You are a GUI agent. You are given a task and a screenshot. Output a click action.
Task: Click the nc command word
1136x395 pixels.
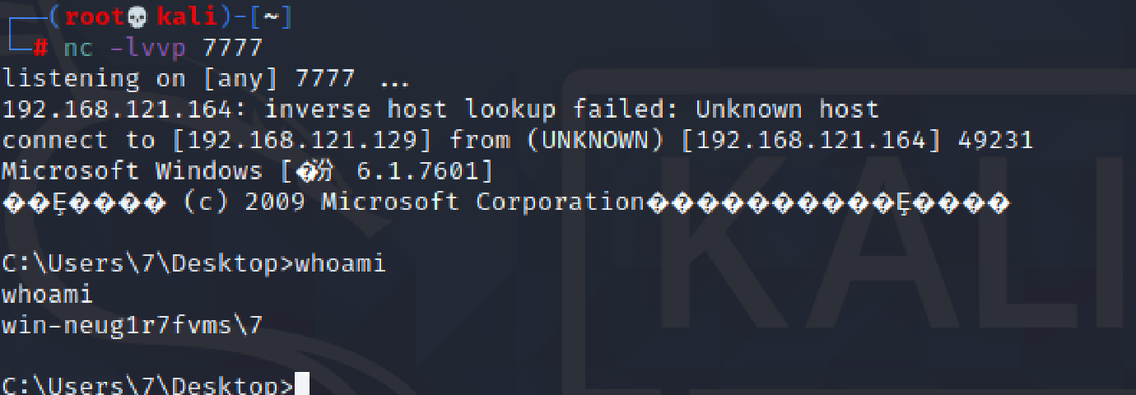click(78, 49)
